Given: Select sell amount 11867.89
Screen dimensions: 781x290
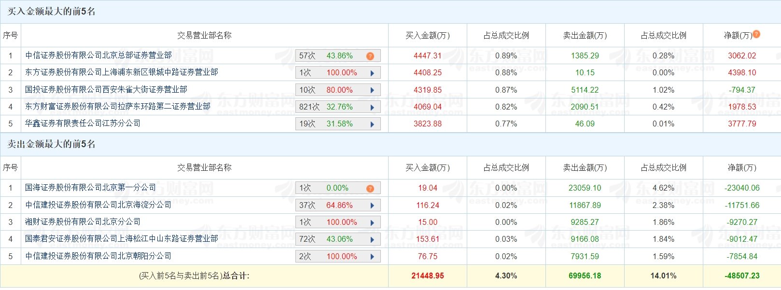Looking at the screenshot, I should point(585,206).
